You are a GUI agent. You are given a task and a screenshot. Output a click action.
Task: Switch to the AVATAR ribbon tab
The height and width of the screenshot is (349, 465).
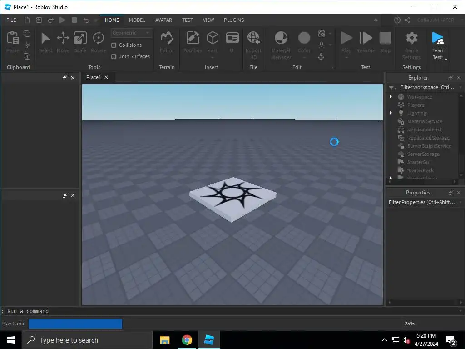coord(163,20)
